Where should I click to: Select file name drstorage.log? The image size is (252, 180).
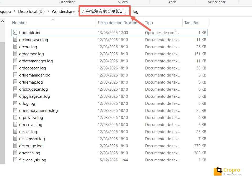[31, 146]
